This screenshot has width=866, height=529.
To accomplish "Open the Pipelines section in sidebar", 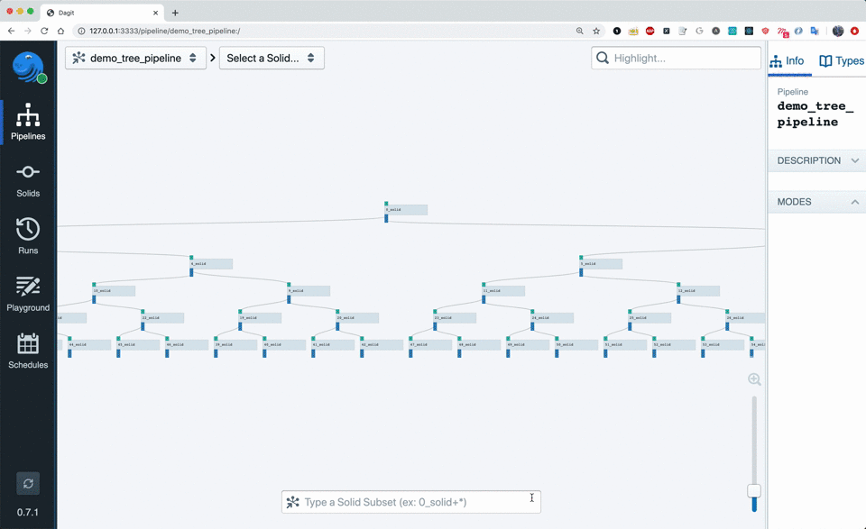I will pyautogui.click(x=28, y=122).
